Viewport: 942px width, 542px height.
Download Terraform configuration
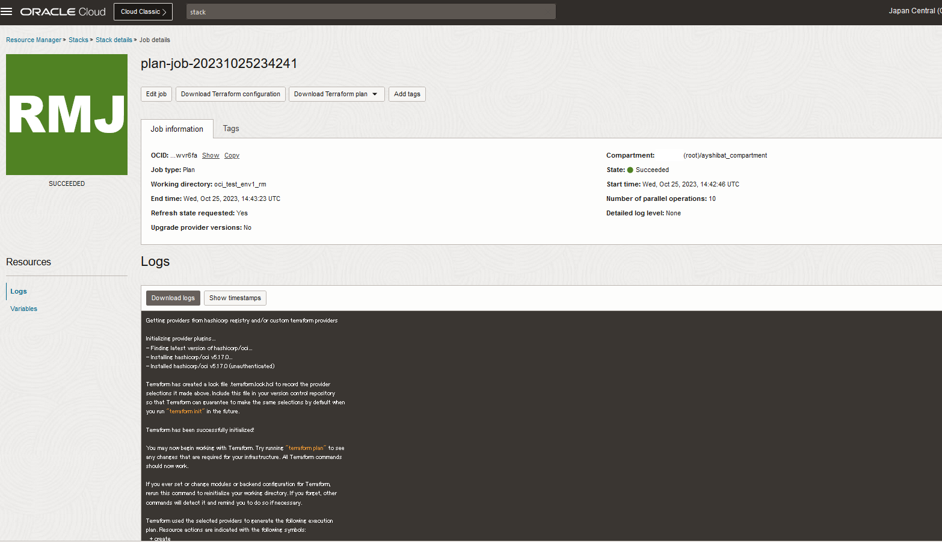coord(230,94)
